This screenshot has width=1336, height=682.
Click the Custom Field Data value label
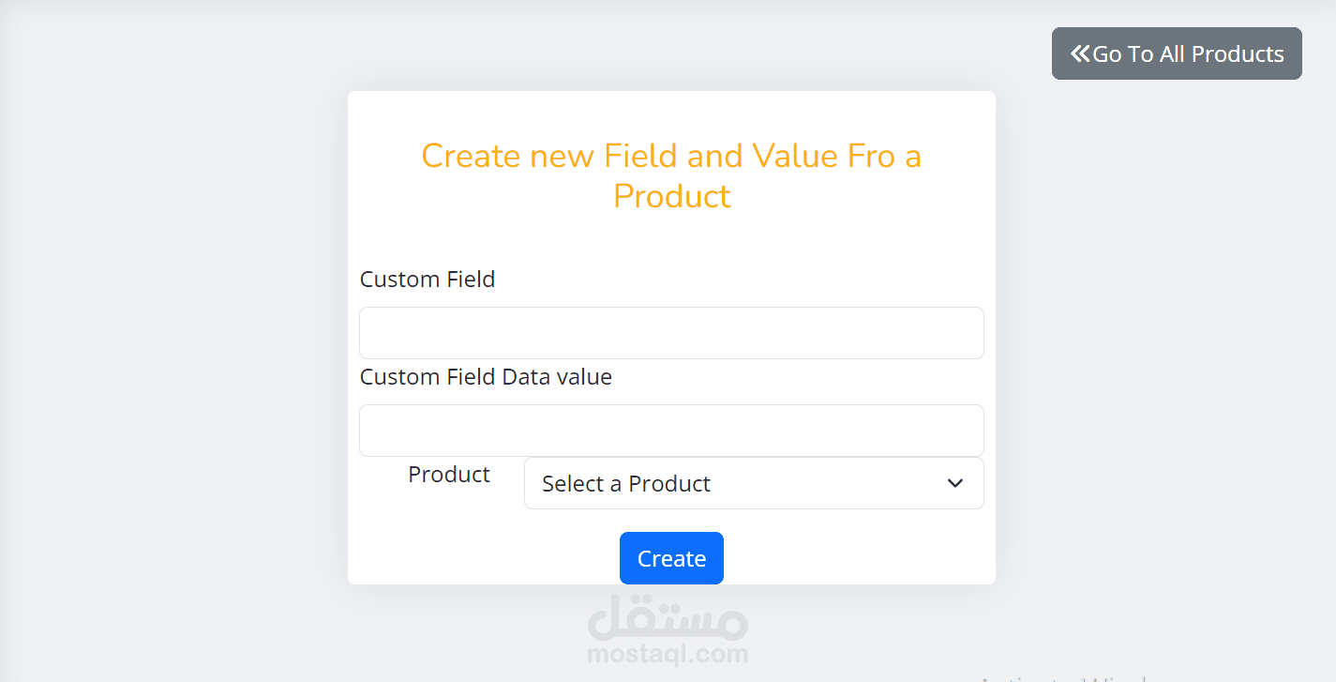point(486,377)
